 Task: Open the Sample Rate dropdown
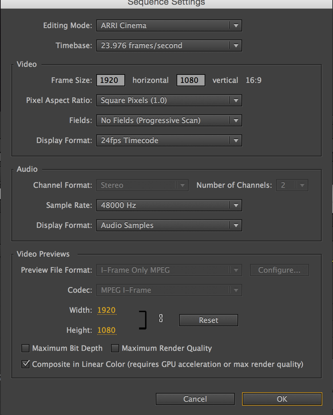click(169, 205)
